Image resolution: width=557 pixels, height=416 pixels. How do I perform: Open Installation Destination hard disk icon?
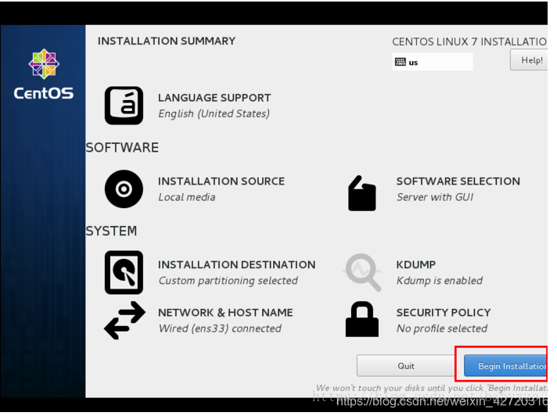[x=124, y=273]
